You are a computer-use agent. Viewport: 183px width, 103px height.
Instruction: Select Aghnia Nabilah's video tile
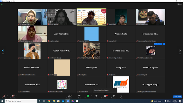pos(62,17)
